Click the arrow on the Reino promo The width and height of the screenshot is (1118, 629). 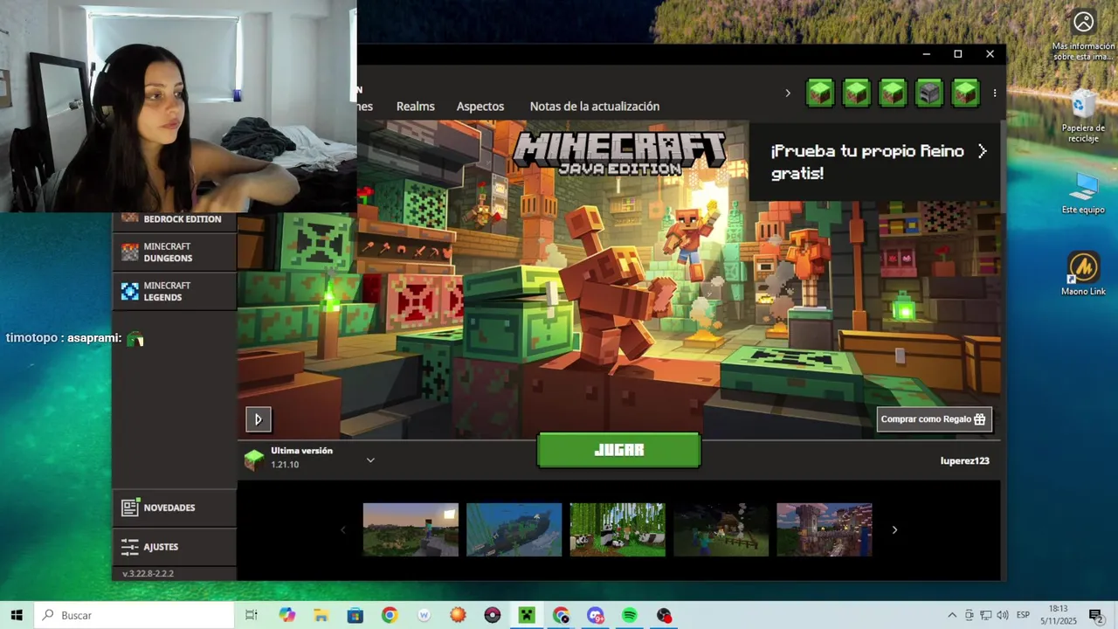pos(982,151)
